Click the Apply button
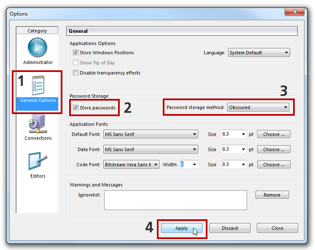 click(x=182, y=228)
